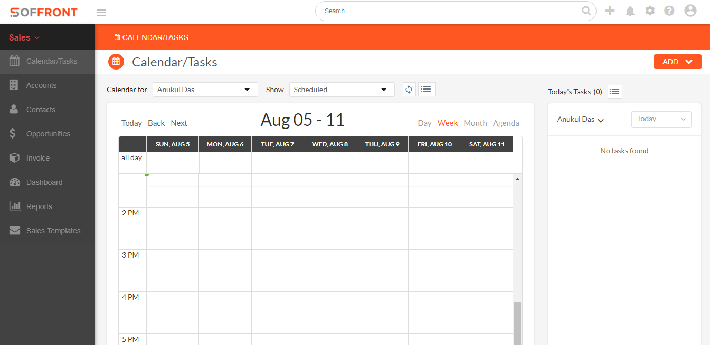Open the Today's Tasks list icon

pos(614,92)
